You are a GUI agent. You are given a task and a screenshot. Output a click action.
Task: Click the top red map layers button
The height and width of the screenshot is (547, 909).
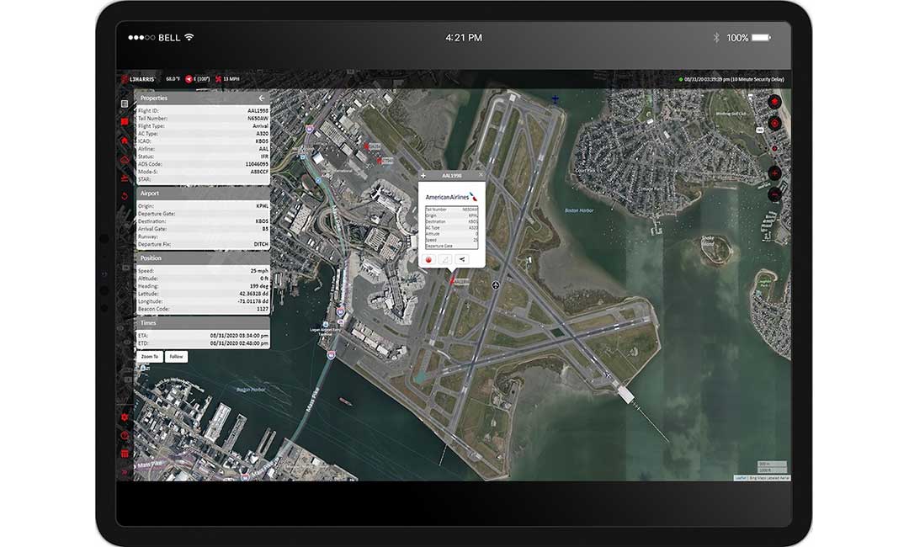click(774, 102)
